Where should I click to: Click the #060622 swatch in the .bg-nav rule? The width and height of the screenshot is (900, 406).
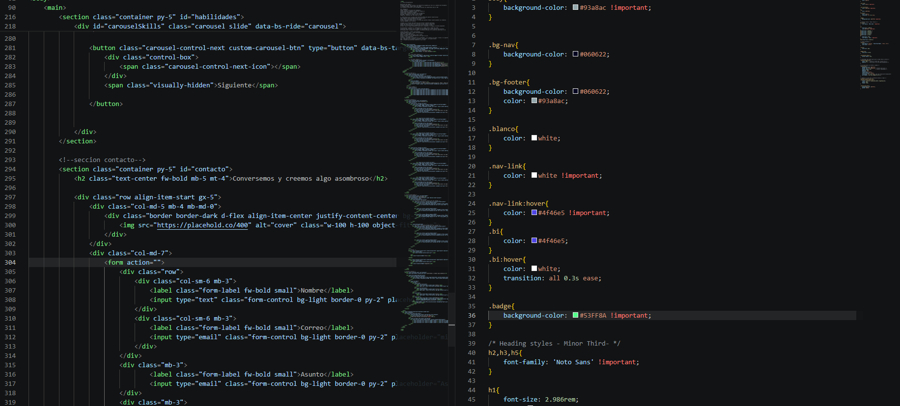[x=575, y=54]
